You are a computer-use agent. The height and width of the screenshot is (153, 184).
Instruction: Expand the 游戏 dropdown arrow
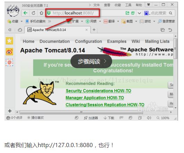[154, 22]
